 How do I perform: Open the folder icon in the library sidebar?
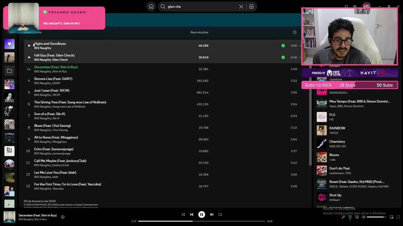click(x=9, y=71)
